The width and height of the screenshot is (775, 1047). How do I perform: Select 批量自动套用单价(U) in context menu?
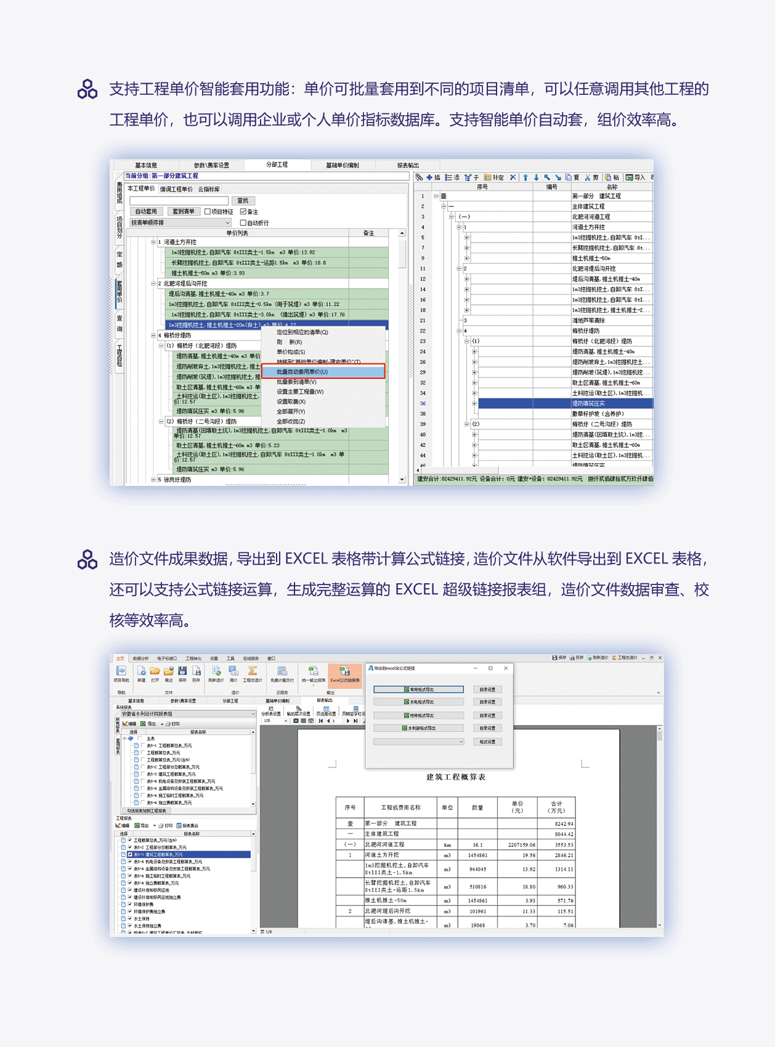[x=323, y=372]
